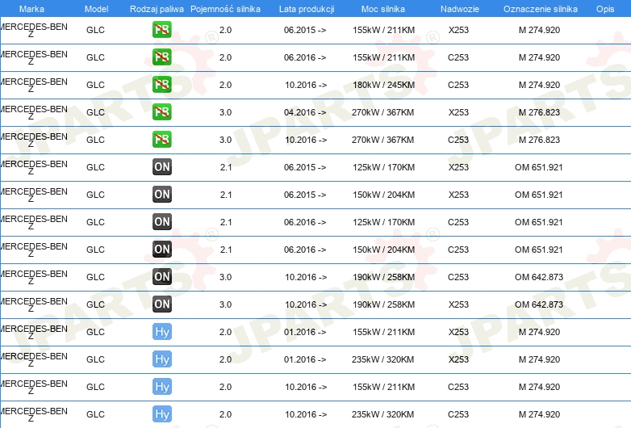Click C253 in the 180kW / 245KM row
The image size is (631, 428).
pyautogui.click(x=458, y=85)
